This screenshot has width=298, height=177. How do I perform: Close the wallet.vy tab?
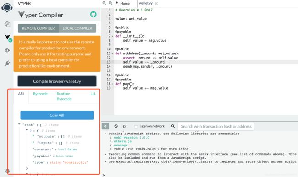(156, 3)
